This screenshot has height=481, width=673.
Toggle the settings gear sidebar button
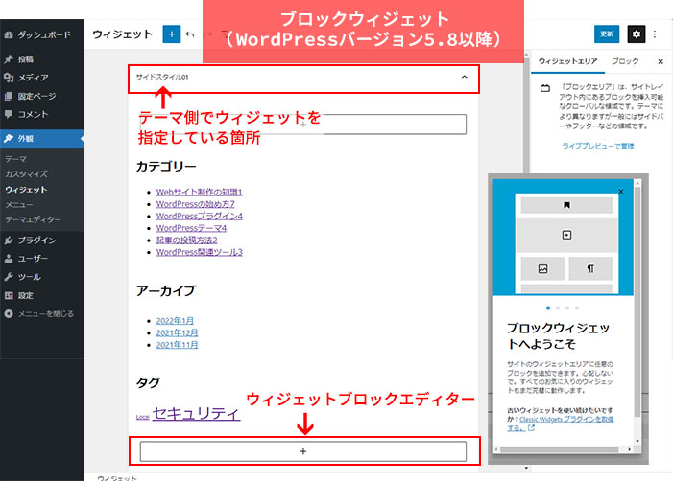point(637,34)
